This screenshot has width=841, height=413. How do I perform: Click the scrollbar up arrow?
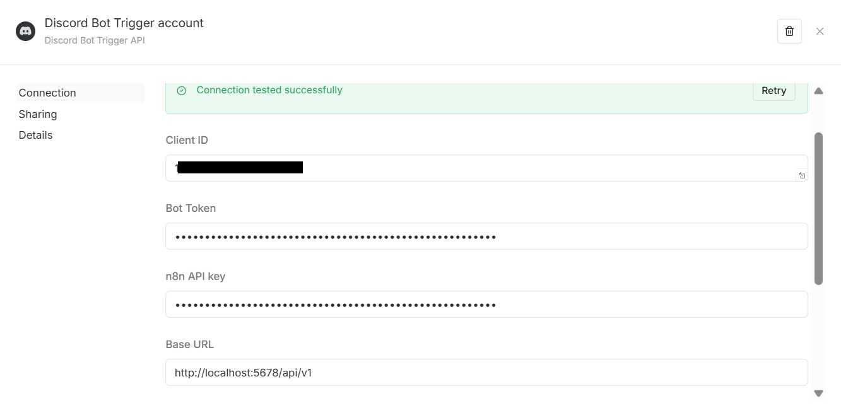tap(818, 91)
